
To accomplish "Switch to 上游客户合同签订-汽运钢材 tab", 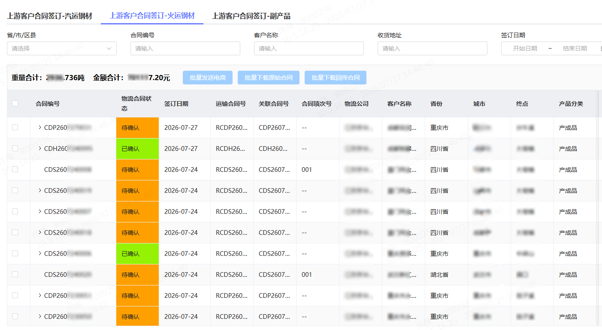I will (x=49, y=16).
